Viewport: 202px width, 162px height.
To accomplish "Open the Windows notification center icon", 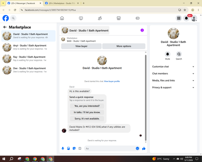I will tap(197, 159).
